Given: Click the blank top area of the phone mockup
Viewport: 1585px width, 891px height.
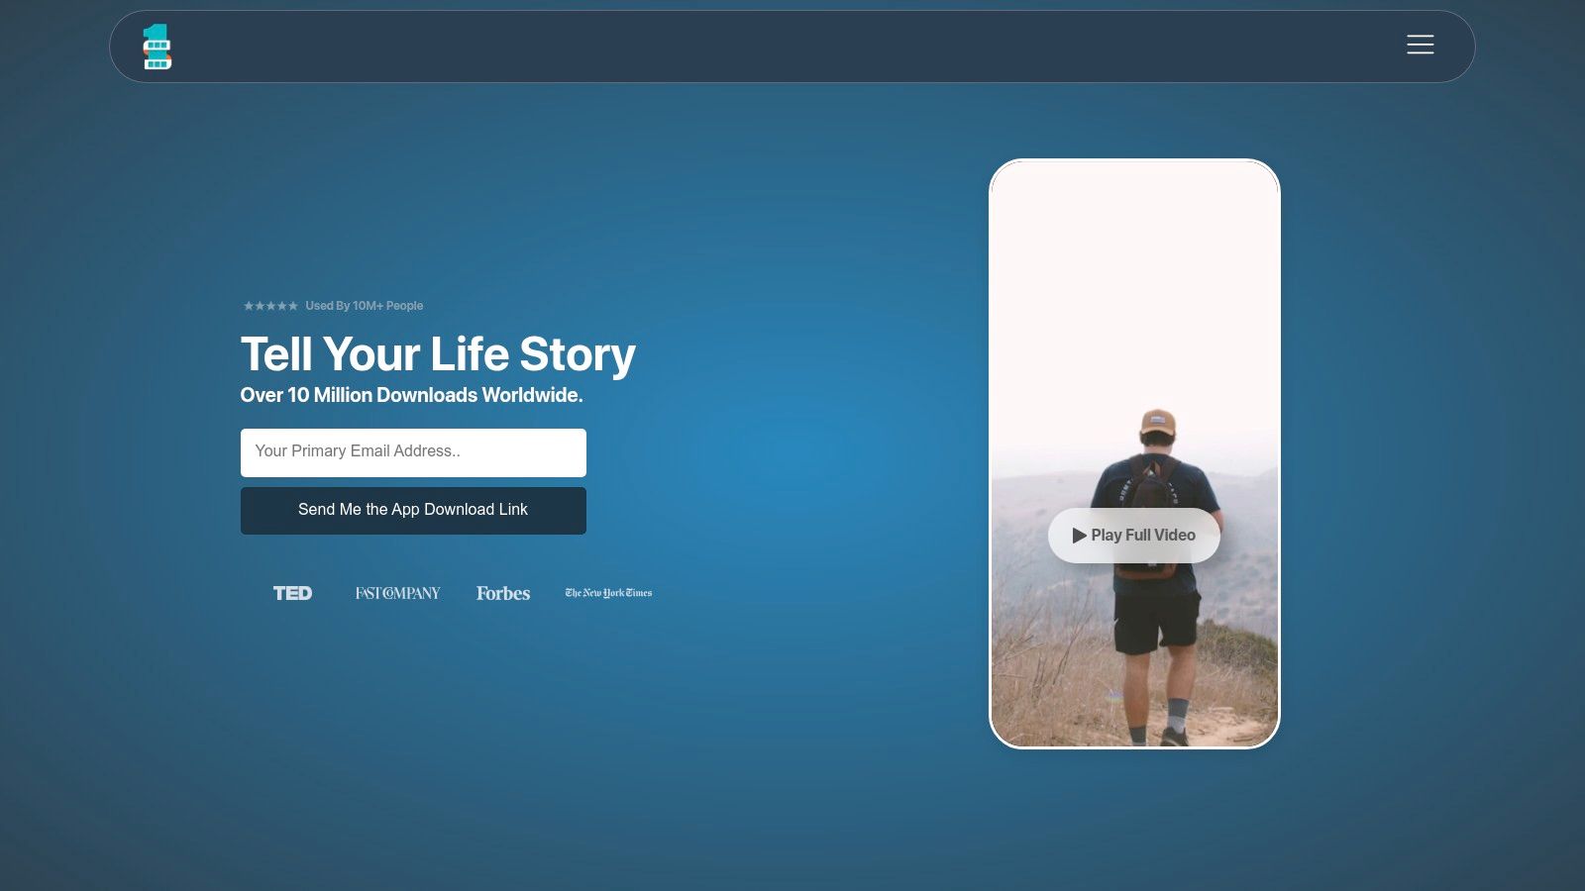Looking at the screenshot, I should click(x=1134, y=257).
